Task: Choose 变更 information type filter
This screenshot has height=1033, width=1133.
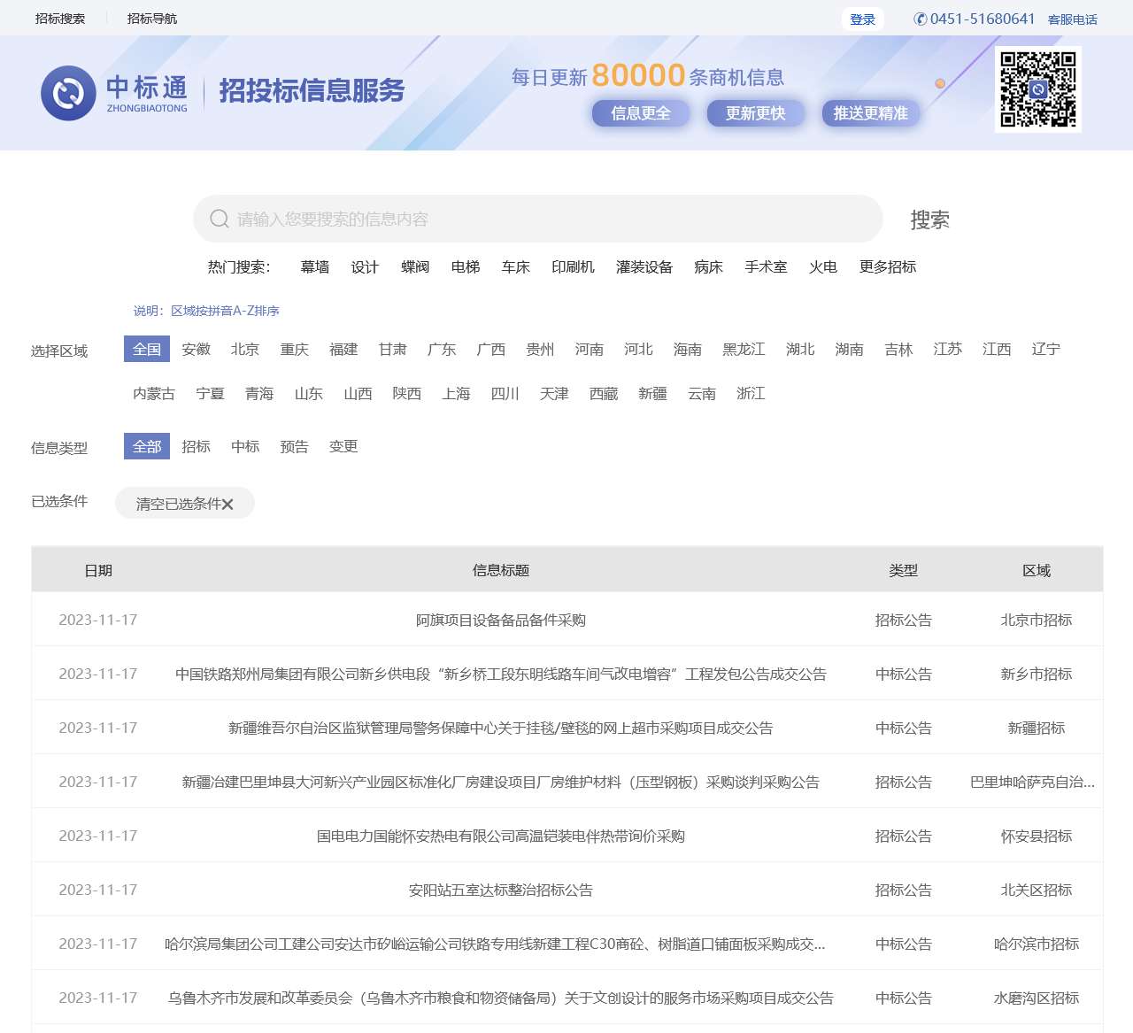Action: 343,447
